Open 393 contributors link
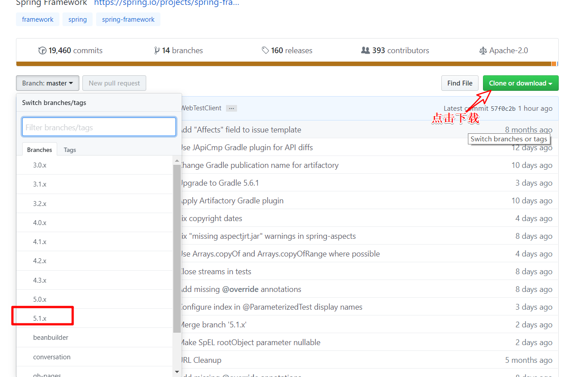This screenshot has height=377, width=584. click(x=395, y=51)
